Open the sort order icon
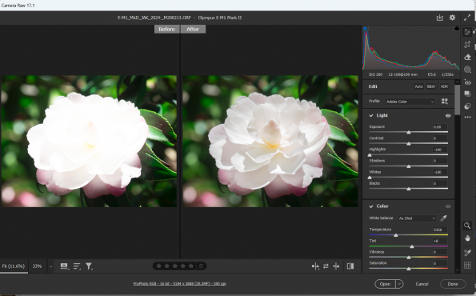This screenshot has height=296, width=476. pos(77,266)
